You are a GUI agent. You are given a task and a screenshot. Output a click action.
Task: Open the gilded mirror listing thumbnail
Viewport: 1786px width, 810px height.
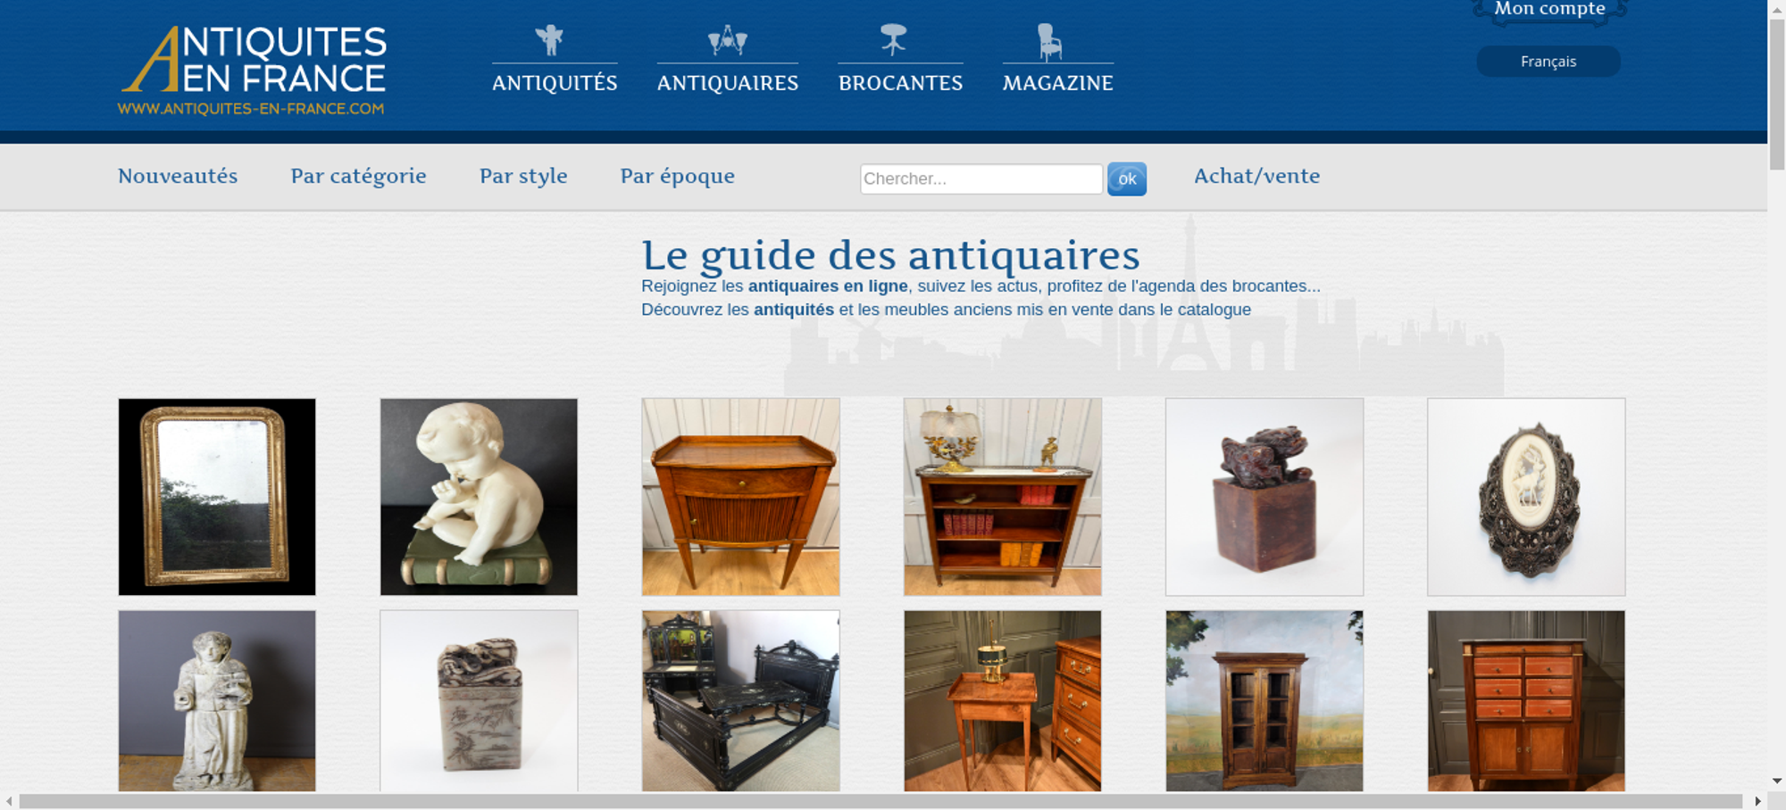point(217,497)
